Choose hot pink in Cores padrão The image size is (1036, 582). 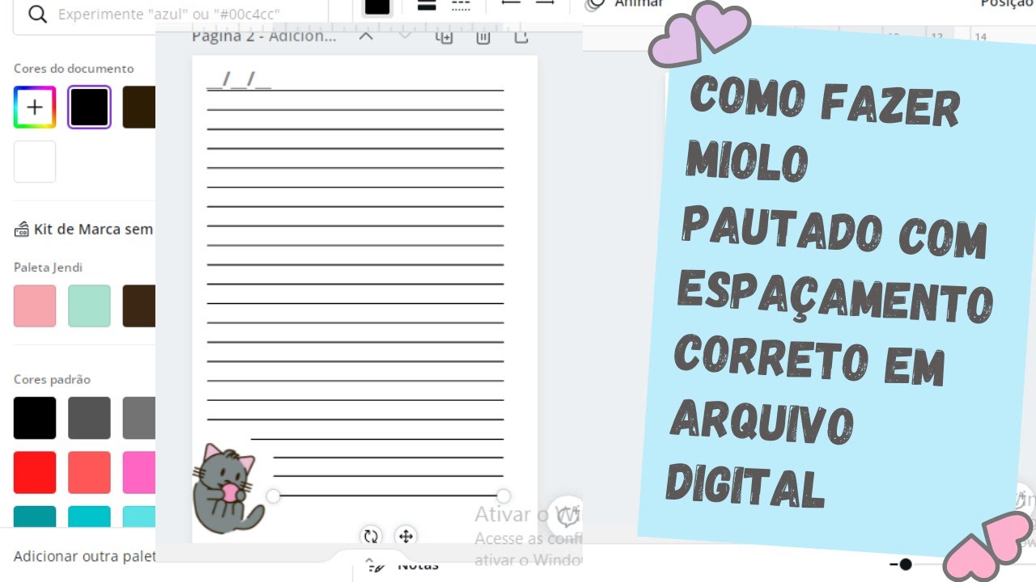[139, 472]
